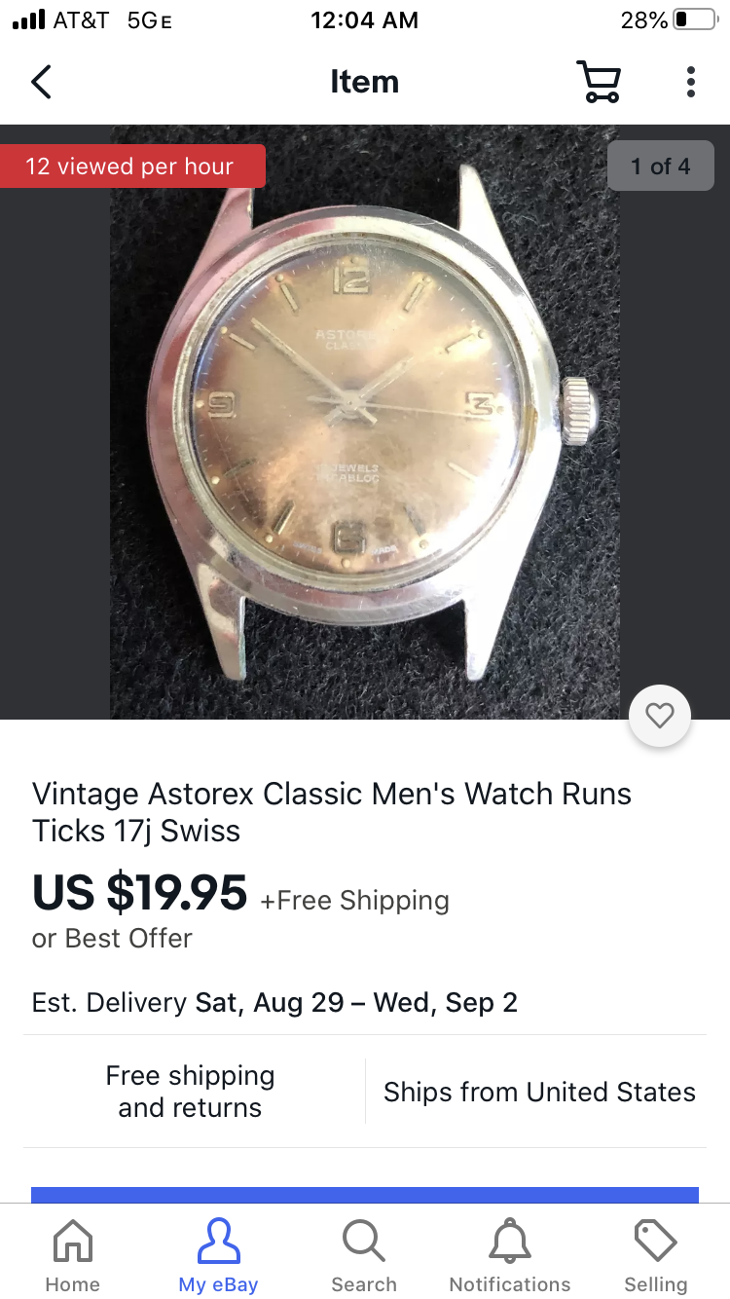The image size is (730, 1299).
Task: Tap the US $19.95 price
Action: 140,892
